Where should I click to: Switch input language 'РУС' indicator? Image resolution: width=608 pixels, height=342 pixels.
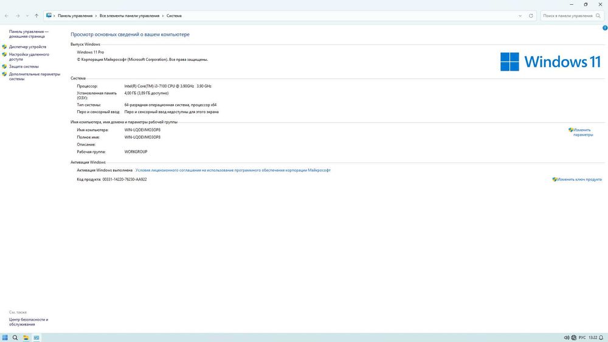pos(582,338)
